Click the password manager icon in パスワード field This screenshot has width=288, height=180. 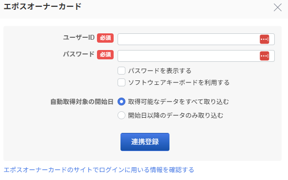264,56
